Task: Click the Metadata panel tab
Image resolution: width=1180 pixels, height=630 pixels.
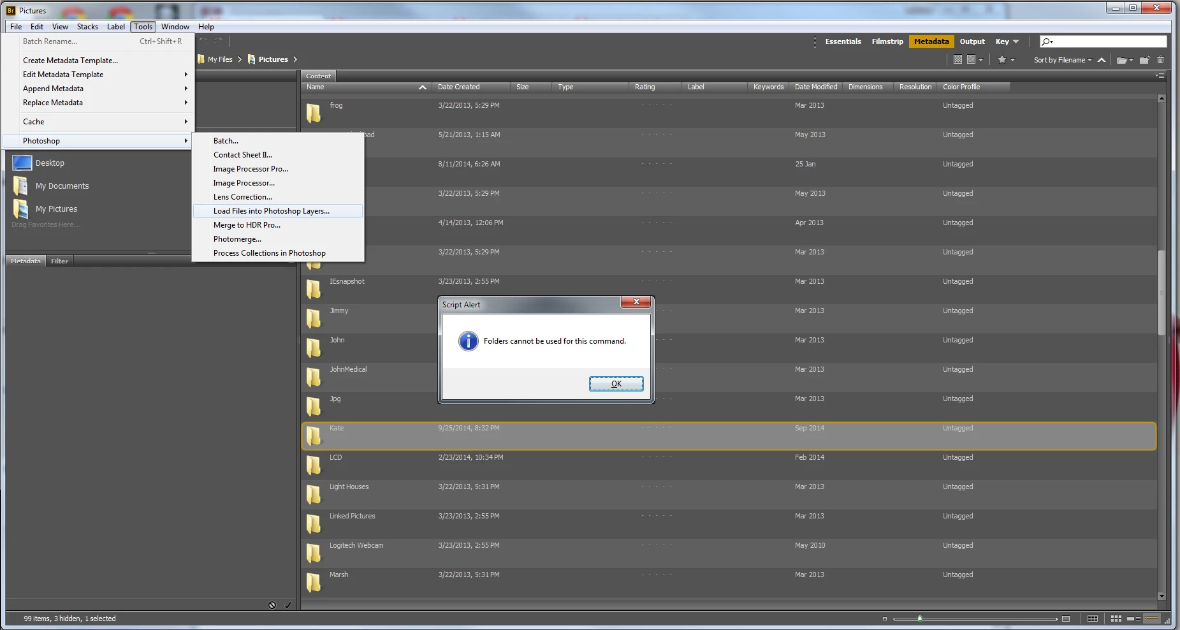Action: [x=25, y=261]
